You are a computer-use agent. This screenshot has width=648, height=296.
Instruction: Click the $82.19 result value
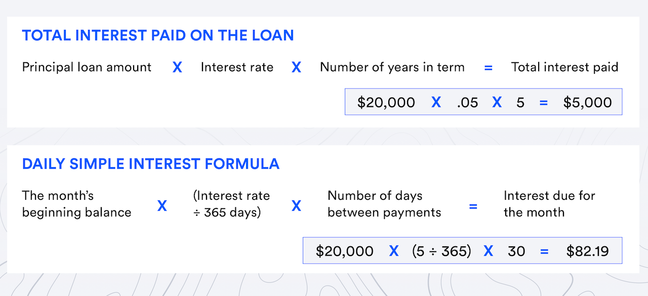tap(587, 251)
